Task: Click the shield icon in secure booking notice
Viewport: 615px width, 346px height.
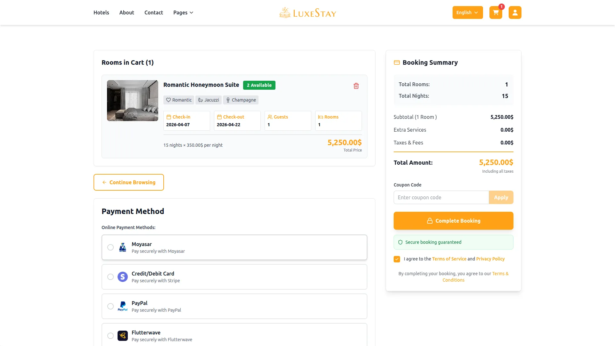Action: click(400, 242)
